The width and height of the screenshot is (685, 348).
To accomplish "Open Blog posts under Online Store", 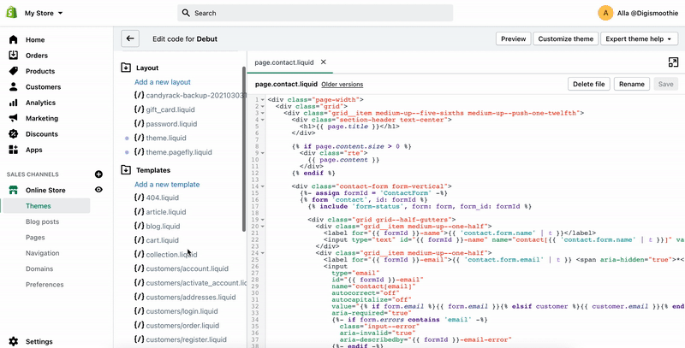I will click(42, 221).
